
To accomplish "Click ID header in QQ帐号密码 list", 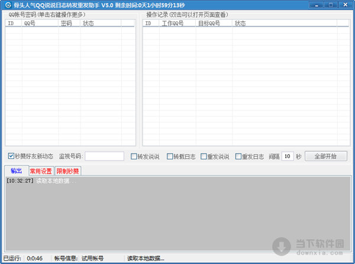I will (14, 23).
